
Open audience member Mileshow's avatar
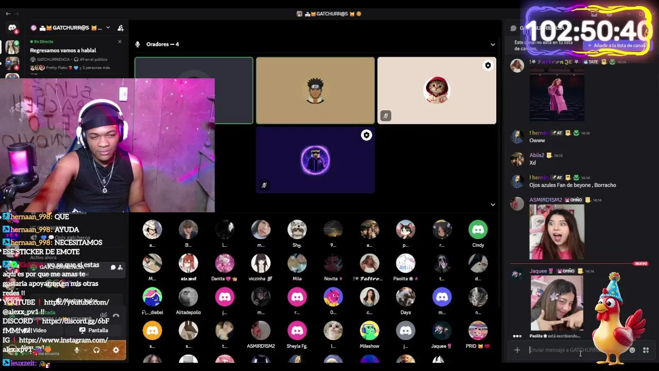pyautogui.click(x=369, y=331)
